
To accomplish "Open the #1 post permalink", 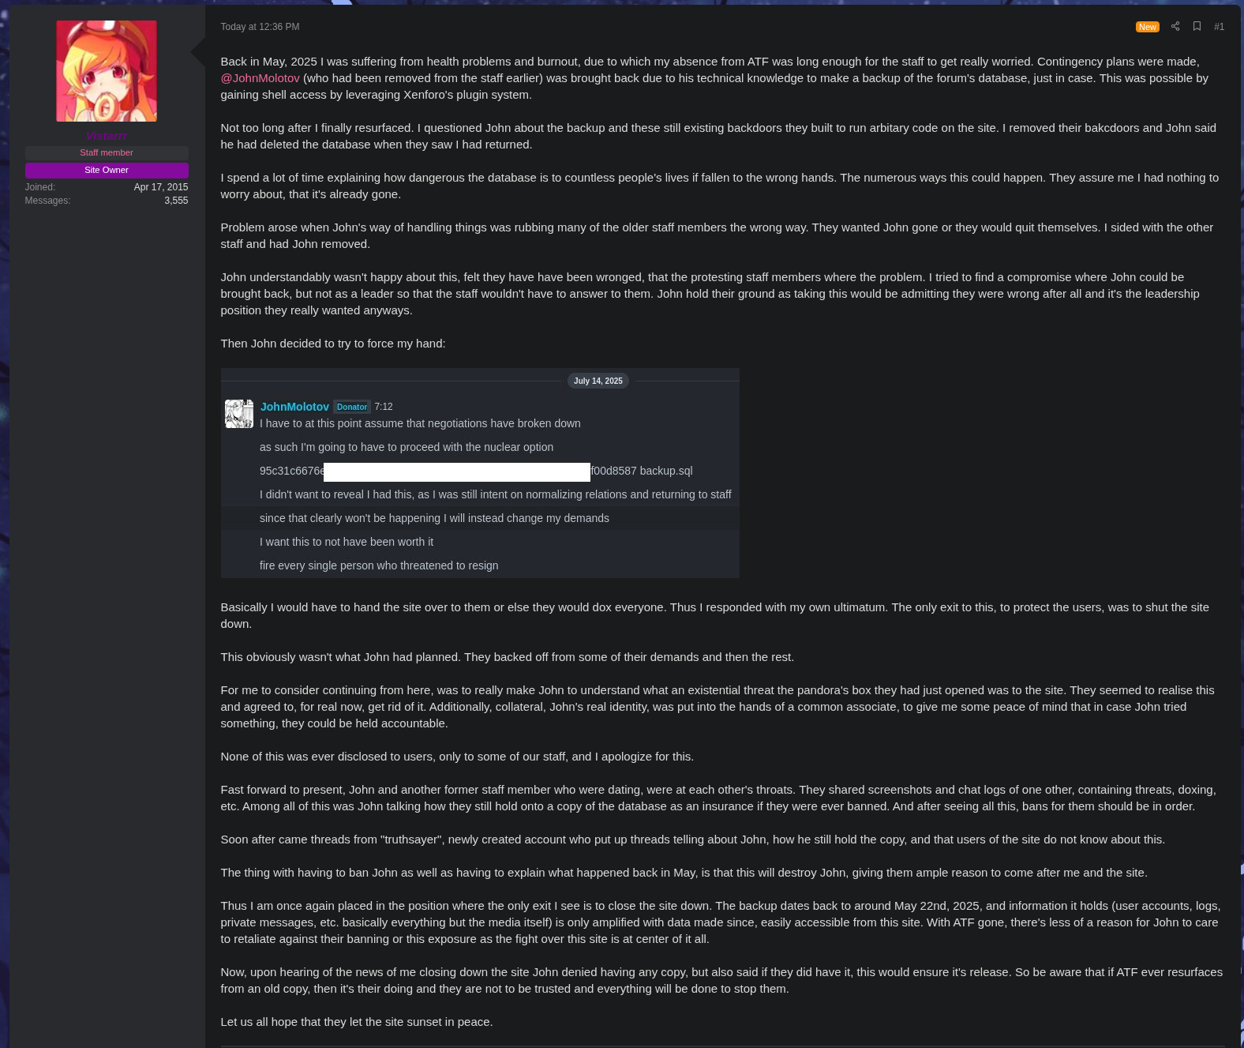I will (x=1219, y=27).
